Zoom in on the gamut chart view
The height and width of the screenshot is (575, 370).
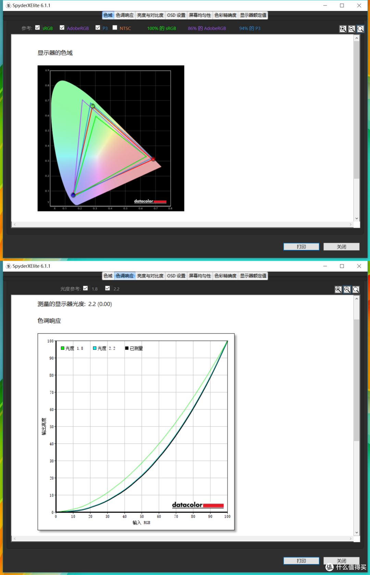(343, 29)
